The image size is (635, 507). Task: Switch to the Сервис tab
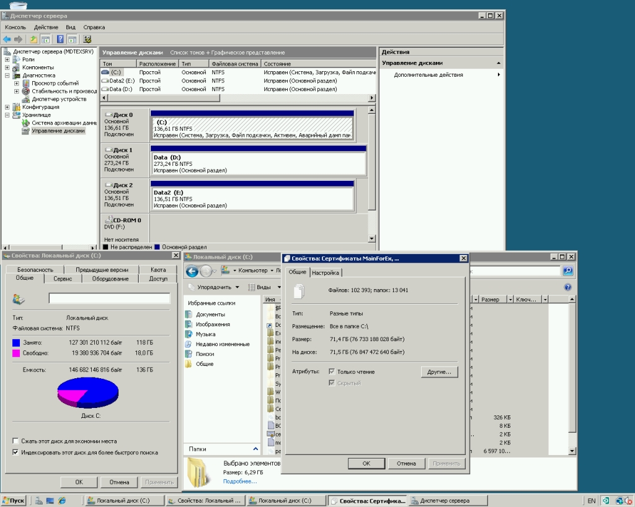click(63, 279)
